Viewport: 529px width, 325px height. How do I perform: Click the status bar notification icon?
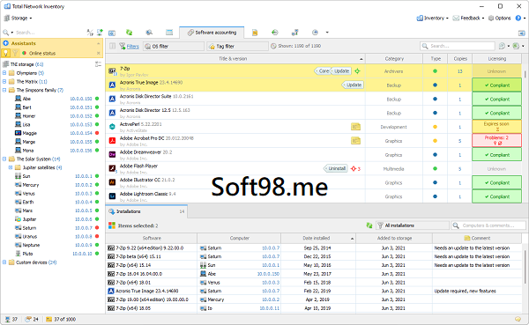518,319
